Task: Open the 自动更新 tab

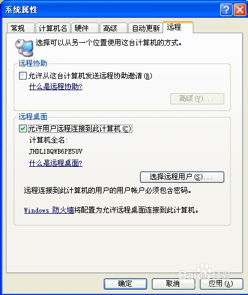Action: [x=145, y=28]
